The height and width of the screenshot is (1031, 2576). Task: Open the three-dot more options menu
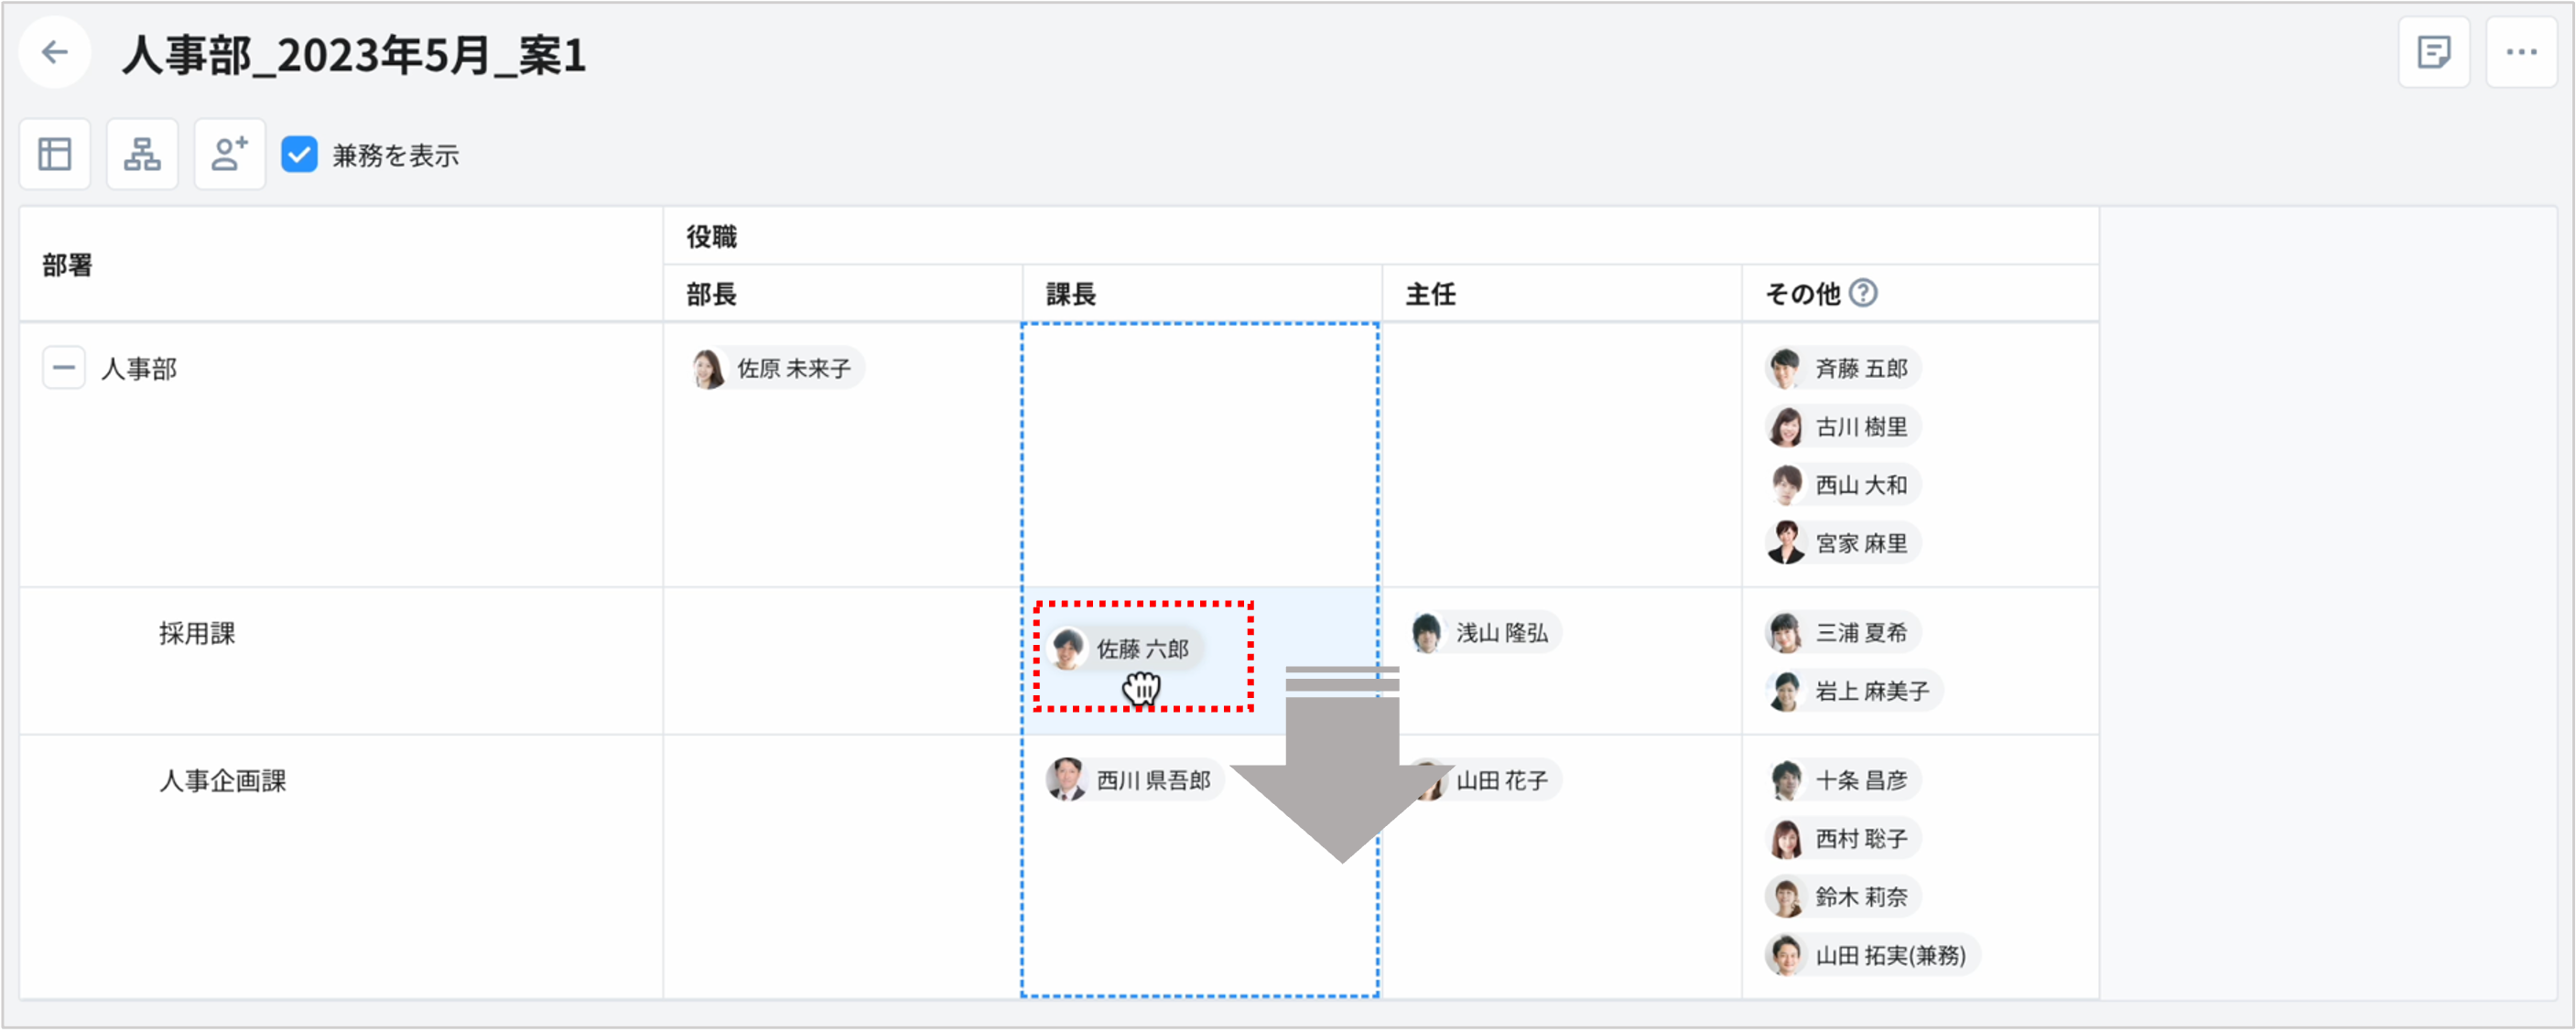tap(2520, 52)
